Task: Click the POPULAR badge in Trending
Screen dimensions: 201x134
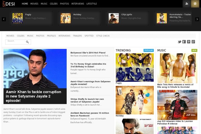Action: click(x=148, y=50)
